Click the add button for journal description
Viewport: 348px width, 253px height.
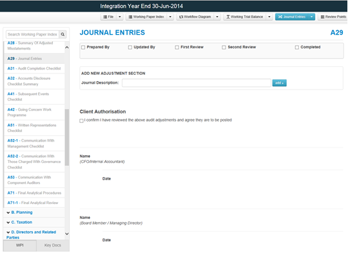pyautogui.click(x=280, y=83)
